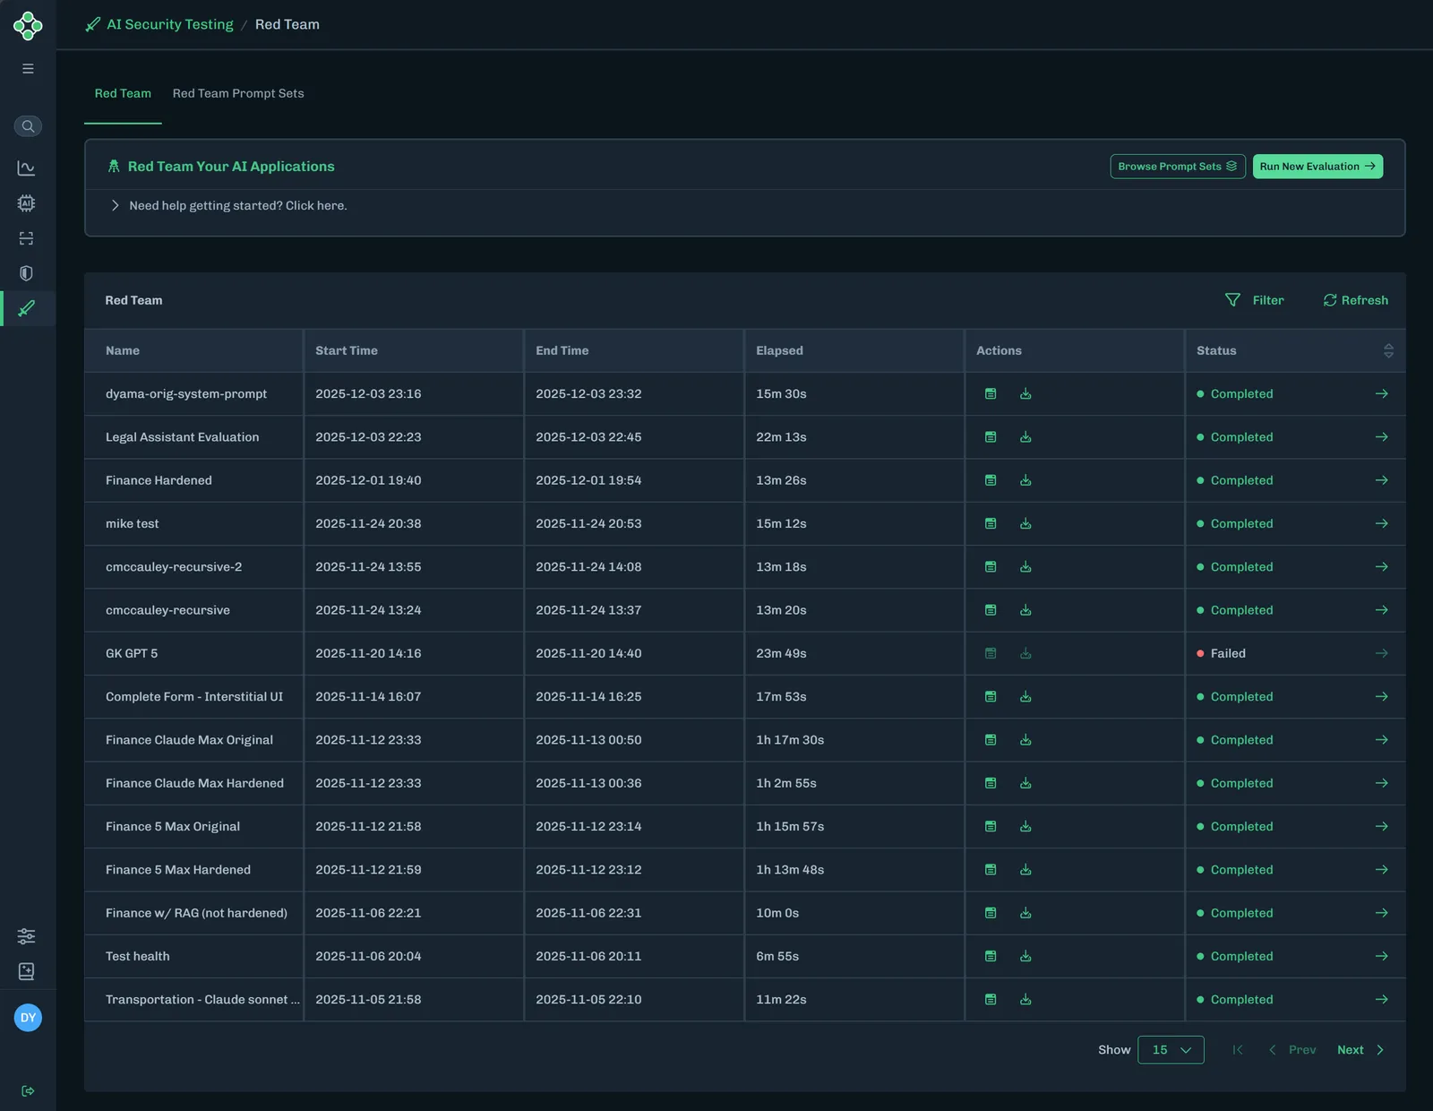Sort table by Status column
Image resolution: width=1433 pixels, height=1111 pixels.
pyautogui.click(x=1388, y=351)
